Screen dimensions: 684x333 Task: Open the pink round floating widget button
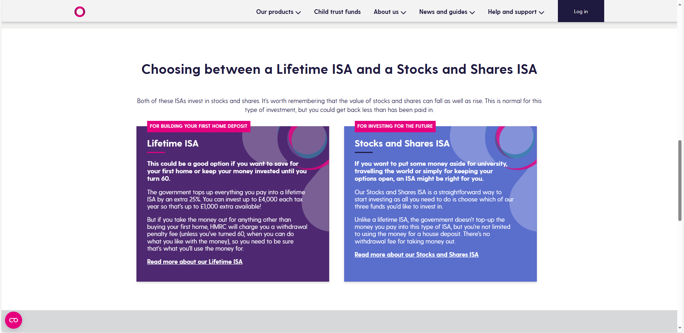(x=14, y=320)
